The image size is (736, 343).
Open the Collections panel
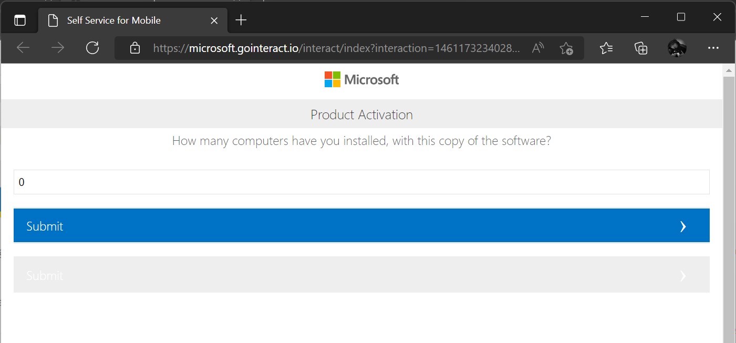(641, 48)
